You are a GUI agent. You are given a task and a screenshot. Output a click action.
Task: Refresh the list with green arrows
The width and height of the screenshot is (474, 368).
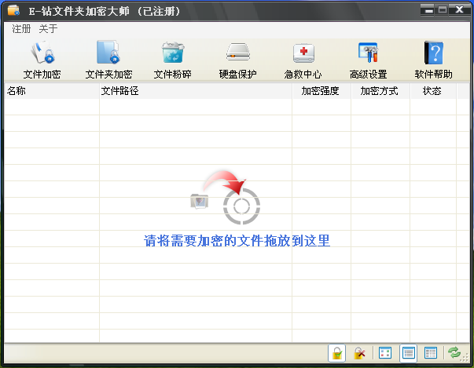click(x=454, y=352)
